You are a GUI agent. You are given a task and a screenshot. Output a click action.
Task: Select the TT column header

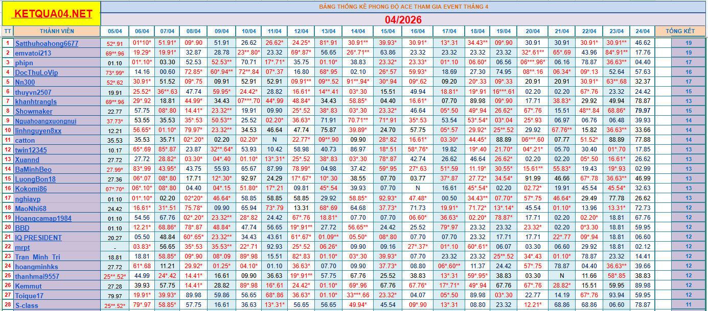click(x=7, y=31)
